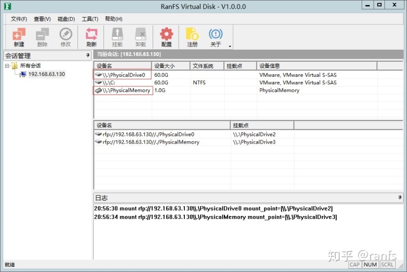Sort by 设备大小 column header
This screenshot has height=272, width=407.
tap(171, 66)
